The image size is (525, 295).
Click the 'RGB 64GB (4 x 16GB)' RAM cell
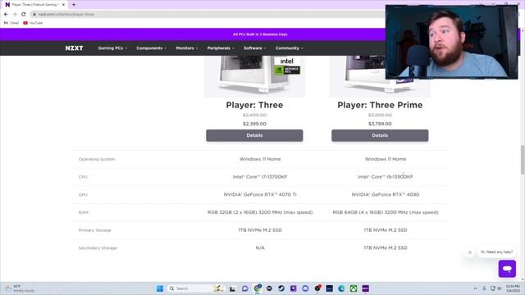coord(385,212)
